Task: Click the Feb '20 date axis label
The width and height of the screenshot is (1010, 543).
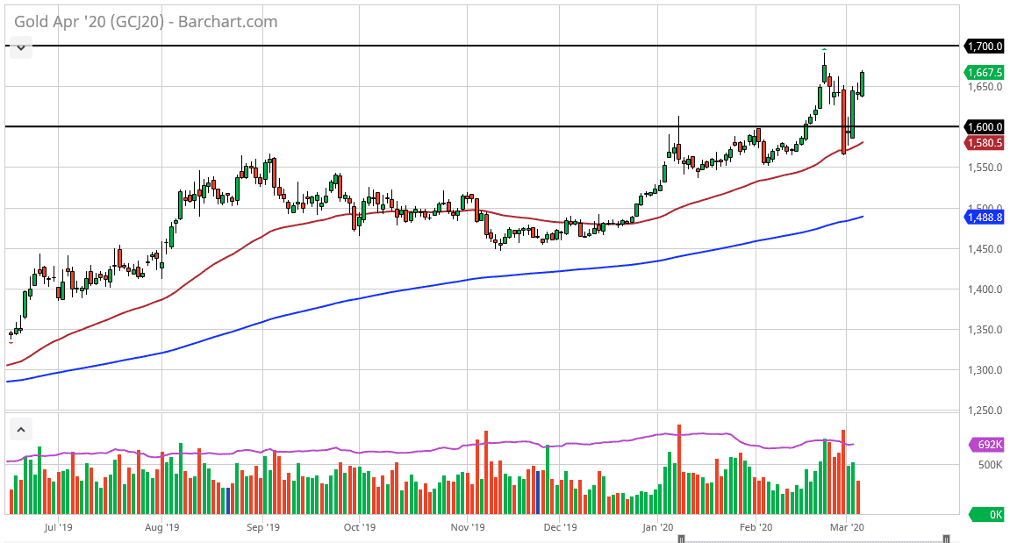Action: point(756,527)
